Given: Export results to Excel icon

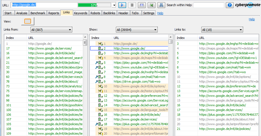Looking at the screenshot, I should 152,5.
